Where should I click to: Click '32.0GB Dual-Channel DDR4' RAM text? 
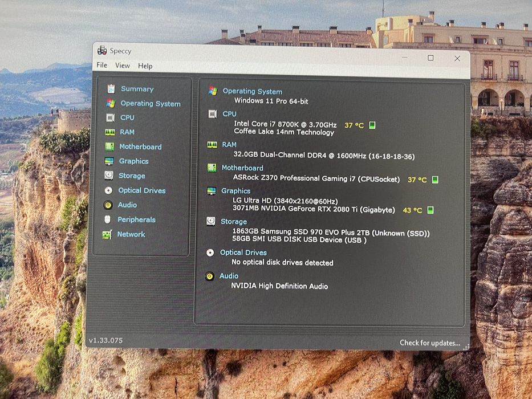pos(279,154)
